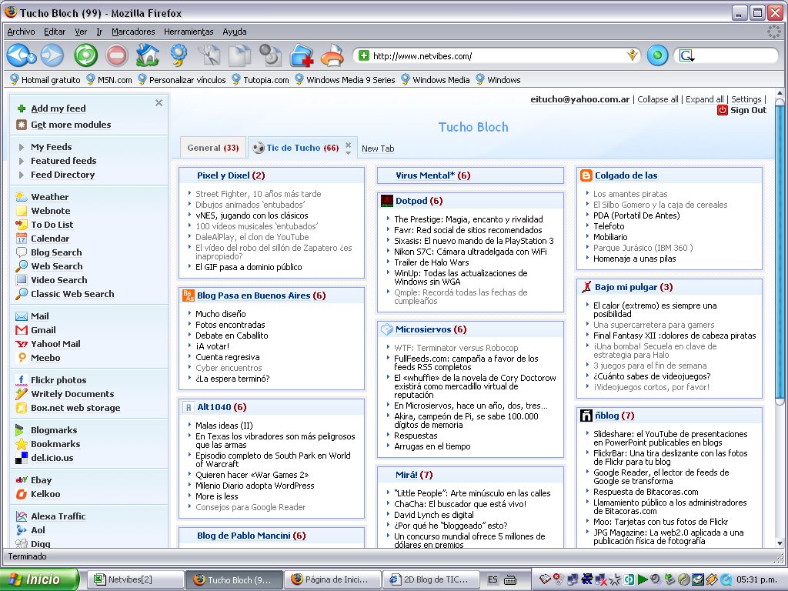Open the Weather module icon
The height and width of the screenshot is (591, 788).
(21, 196)
